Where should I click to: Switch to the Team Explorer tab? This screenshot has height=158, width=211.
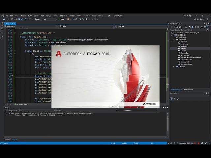coord(188,90)
